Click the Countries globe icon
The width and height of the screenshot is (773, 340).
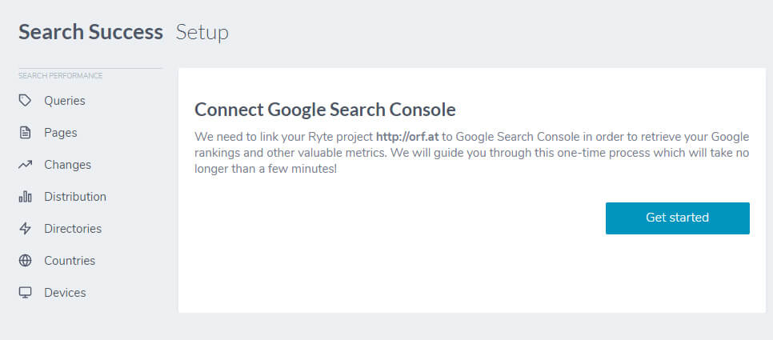tap(25, 261)
